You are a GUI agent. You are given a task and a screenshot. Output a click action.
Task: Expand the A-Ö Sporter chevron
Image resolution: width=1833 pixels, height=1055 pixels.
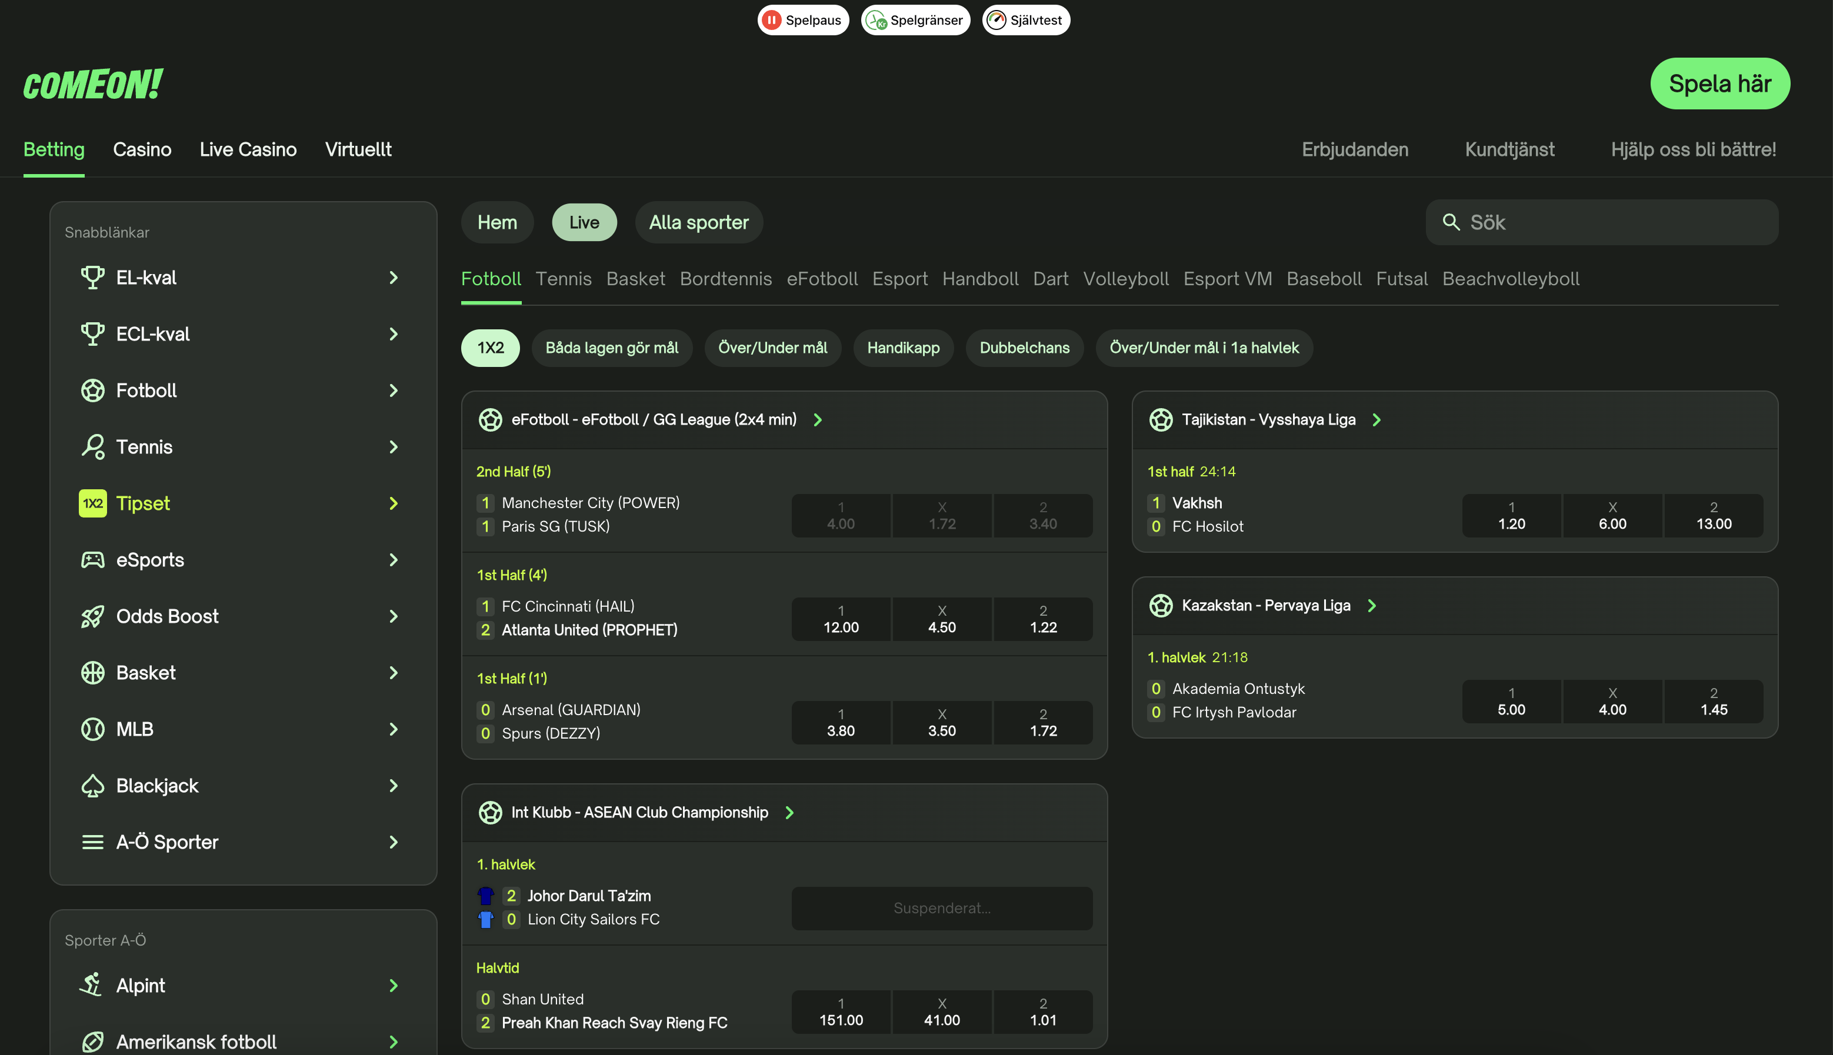(394, 842)
